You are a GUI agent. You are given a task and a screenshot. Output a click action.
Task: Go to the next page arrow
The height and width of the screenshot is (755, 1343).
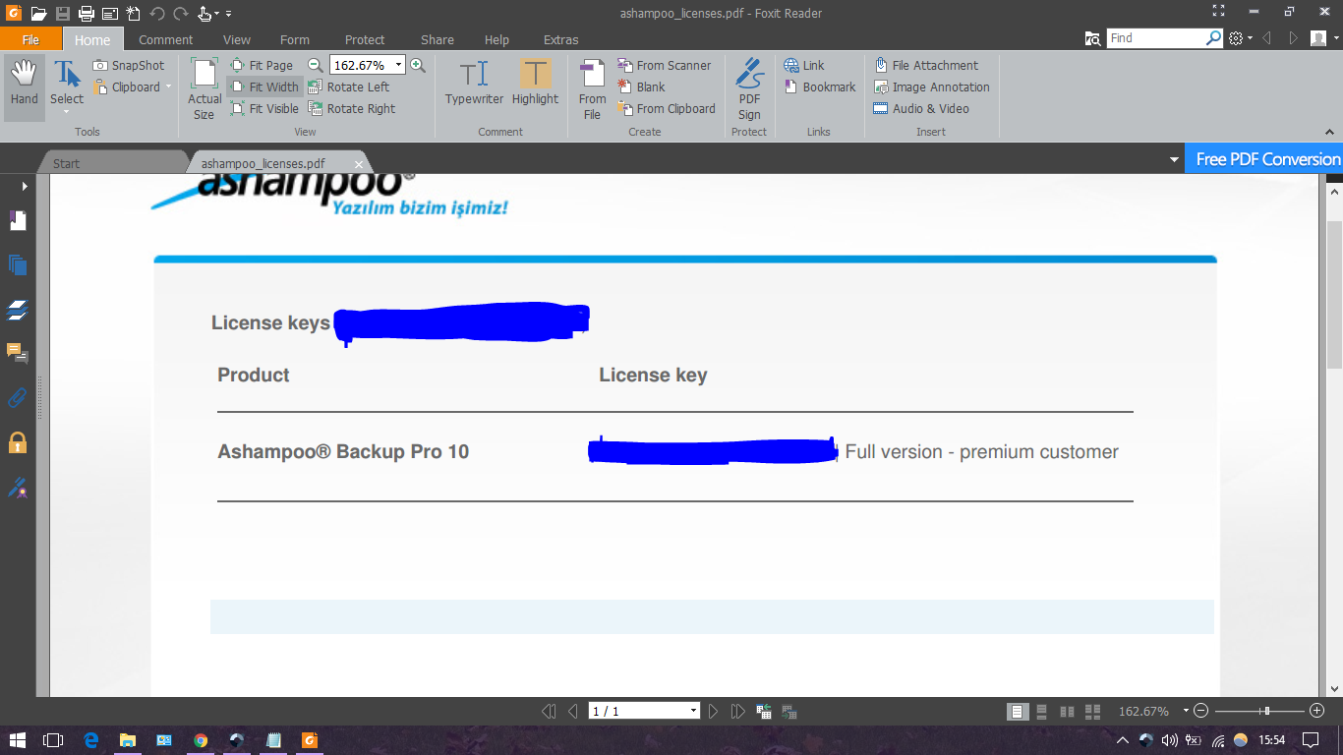point(714,711)
